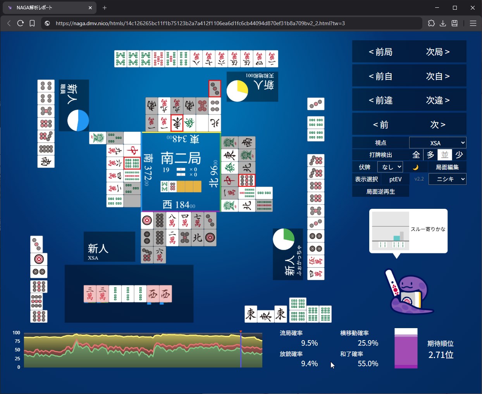Reload the page with the refresh icon
482x394 pixels.
(x=21, y=23)
